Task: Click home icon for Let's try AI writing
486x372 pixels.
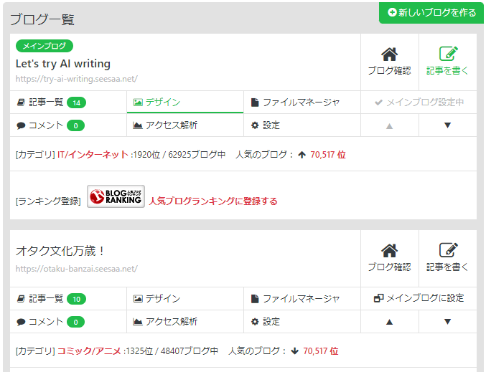Action: (389, 55)
